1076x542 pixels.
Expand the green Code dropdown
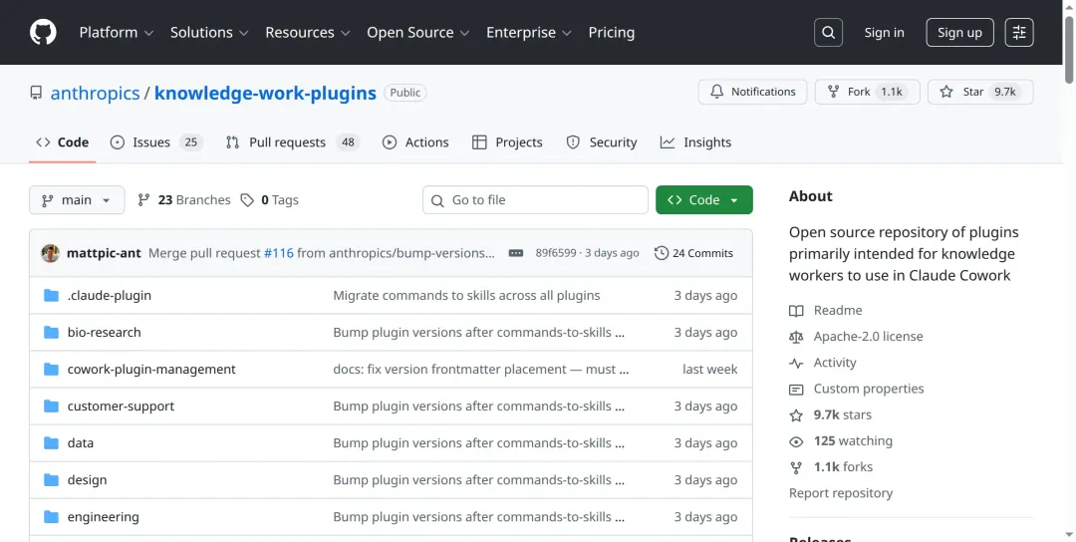[703, 200]
